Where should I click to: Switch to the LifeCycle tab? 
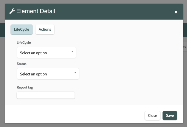pos(21,30)
